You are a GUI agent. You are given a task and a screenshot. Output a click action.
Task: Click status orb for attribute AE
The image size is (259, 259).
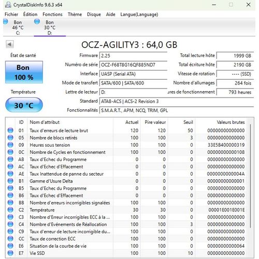point(10,174)
